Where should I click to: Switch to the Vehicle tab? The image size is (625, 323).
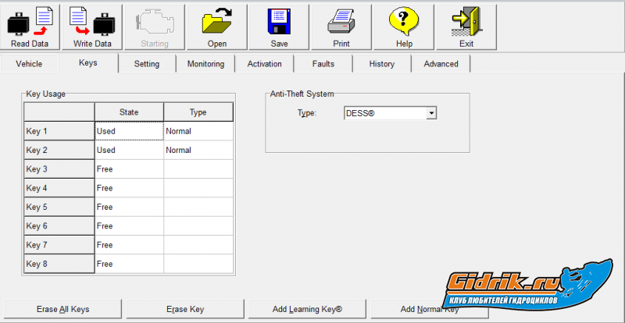pyautogui.click(x=29, y=64)
